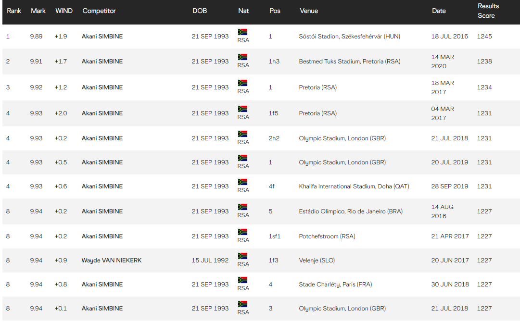
Task: Click the flag icon in the Potchefstroom row
Action: [242, 232]
